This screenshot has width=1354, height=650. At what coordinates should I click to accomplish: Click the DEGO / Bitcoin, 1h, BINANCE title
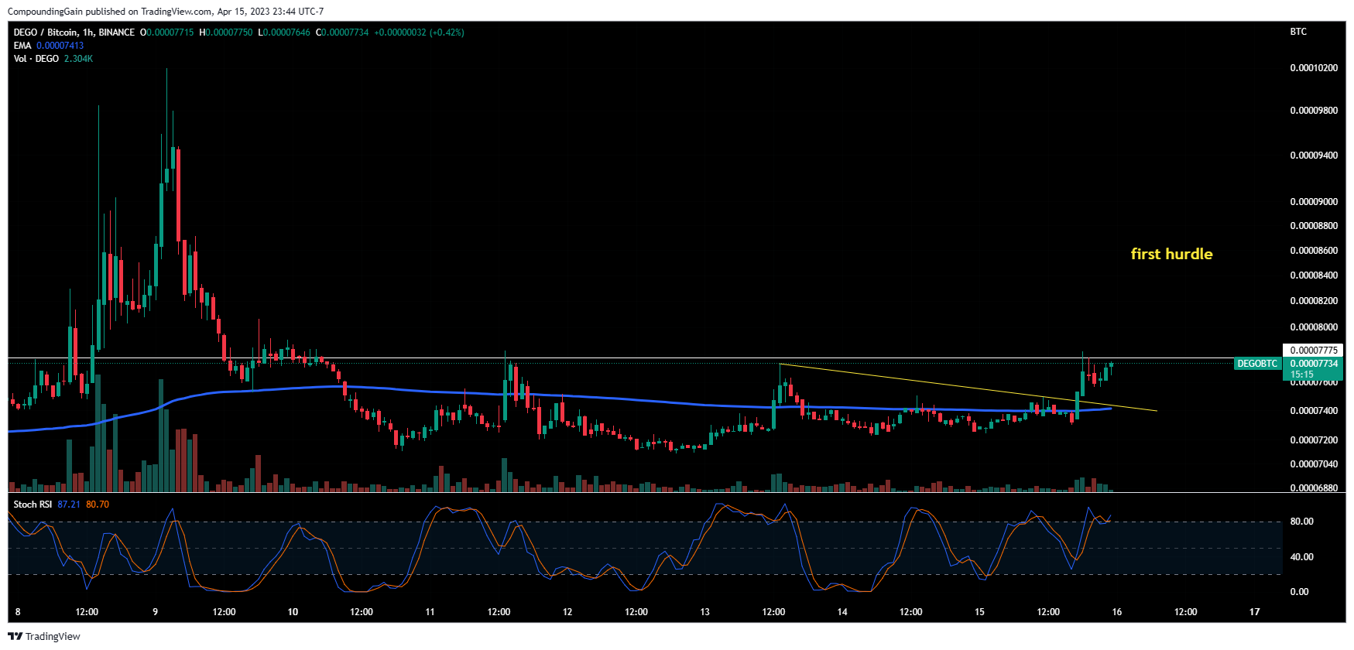coord(74,32)
